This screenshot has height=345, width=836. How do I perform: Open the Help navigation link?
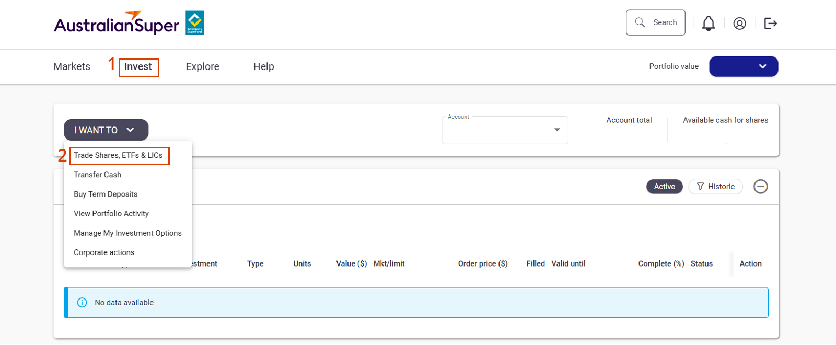tap(263, 67)
